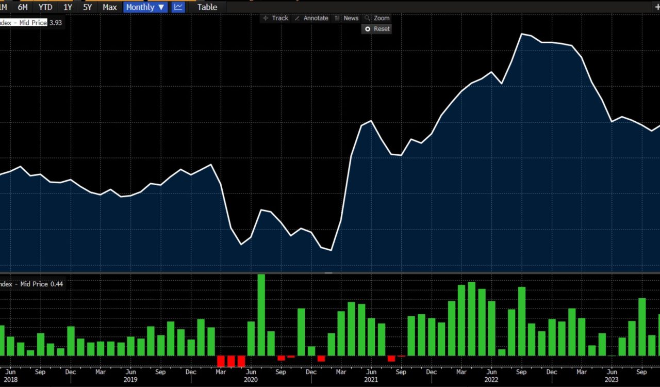This screenshot has width=660, height=387.
Task: Open the Monthly periodicity dropdown
Action: tap(145, 7)
